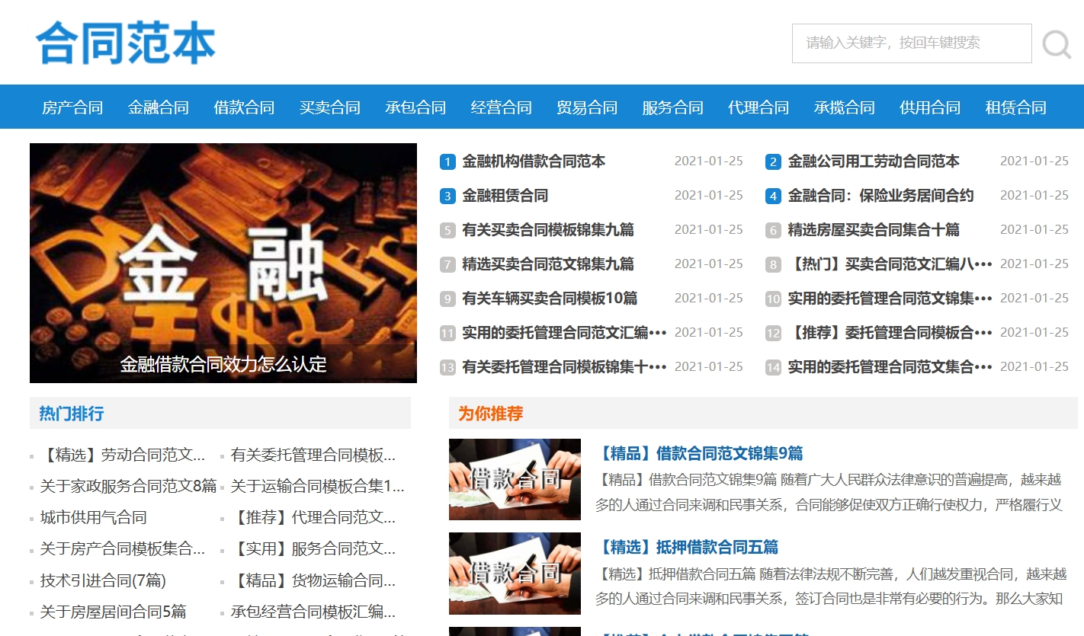Click the grey number 10 badge
This screenshot has height=636, width=1084.
pyautogui.click(x=773, y=299)
